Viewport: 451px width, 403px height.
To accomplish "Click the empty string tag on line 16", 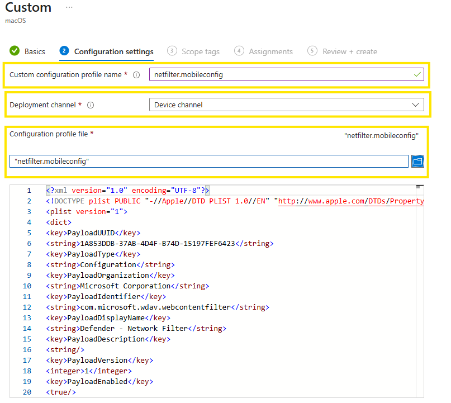I will (x=65, y=350).
